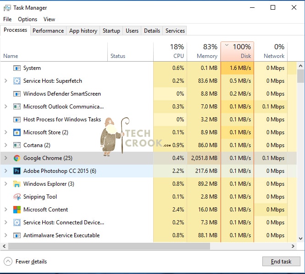Expand the Cortana (2) group
The height and width of the screenshot is (274, 305).
tap(6, 145)
